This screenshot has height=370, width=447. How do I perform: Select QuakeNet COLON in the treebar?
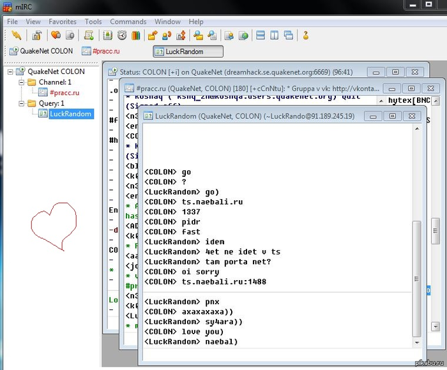pos(56,71)
